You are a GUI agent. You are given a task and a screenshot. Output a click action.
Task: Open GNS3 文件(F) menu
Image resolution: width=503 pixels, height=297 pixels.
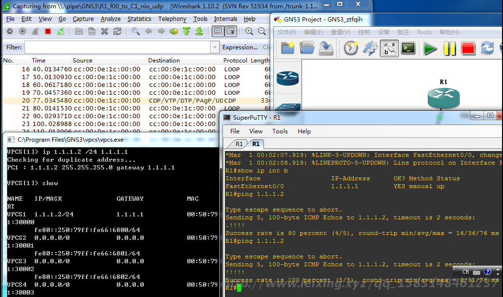click(286, 32)
